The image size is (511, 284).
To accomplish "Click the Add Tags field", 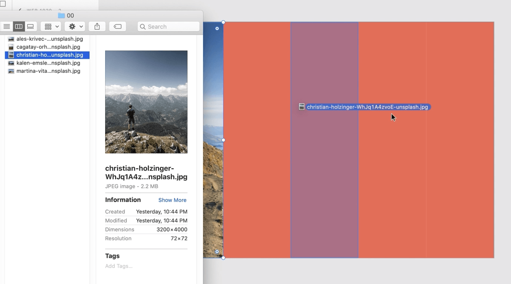I will [x=119, y=266].
